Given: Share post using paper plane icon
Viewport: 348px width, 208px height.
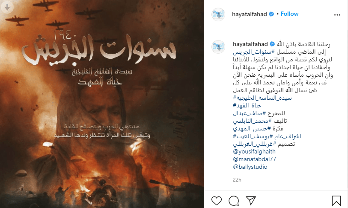Looking at the screenshot, I should (x=251, y=200).
